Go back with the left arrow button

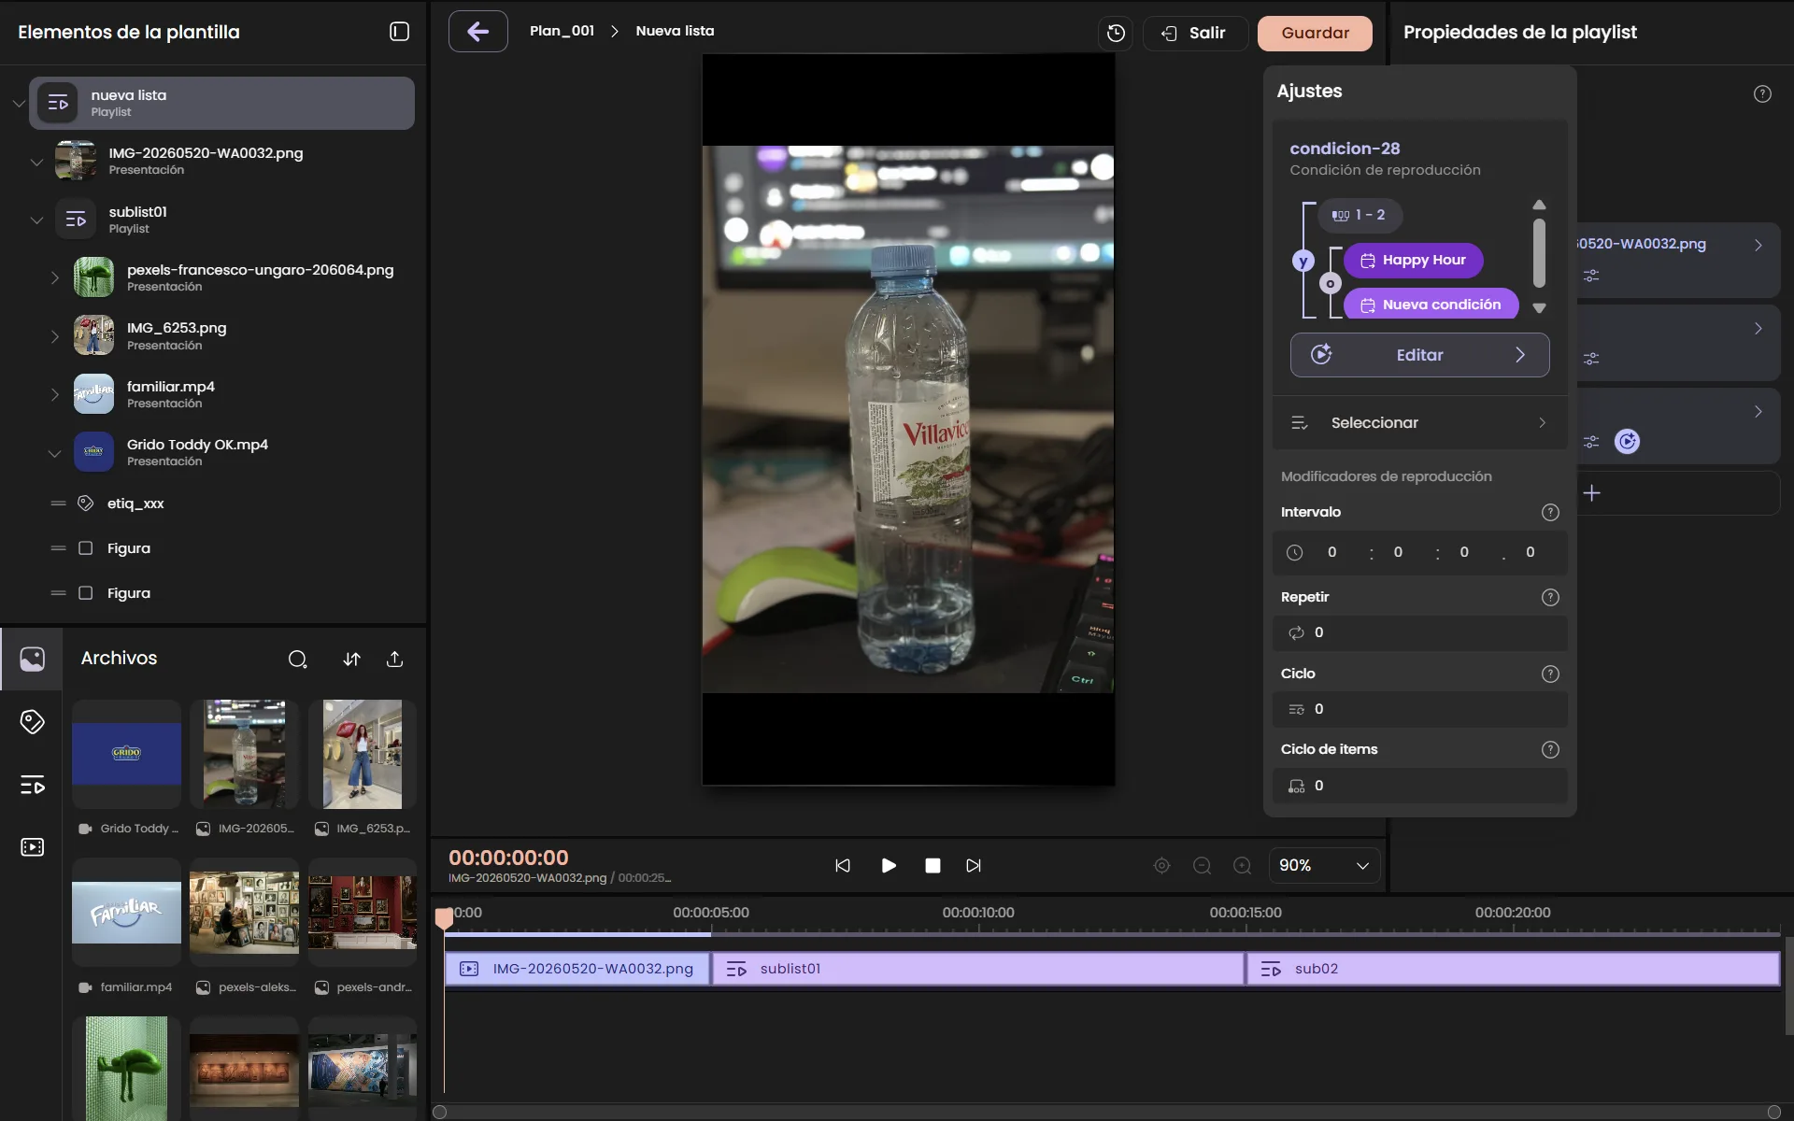(x=478, y=32)
